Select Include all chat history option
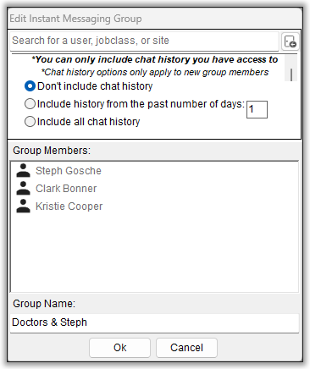The image size is (310, 369). [x=30, y=122]
